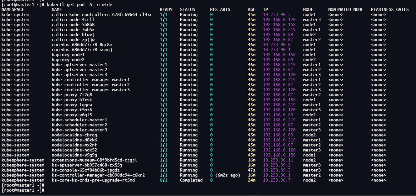Click the coredns-686dd77c78-8qc8m pod name
This screenshot has height=196, width=416.
pyautogui.click(x=82, y=45)
